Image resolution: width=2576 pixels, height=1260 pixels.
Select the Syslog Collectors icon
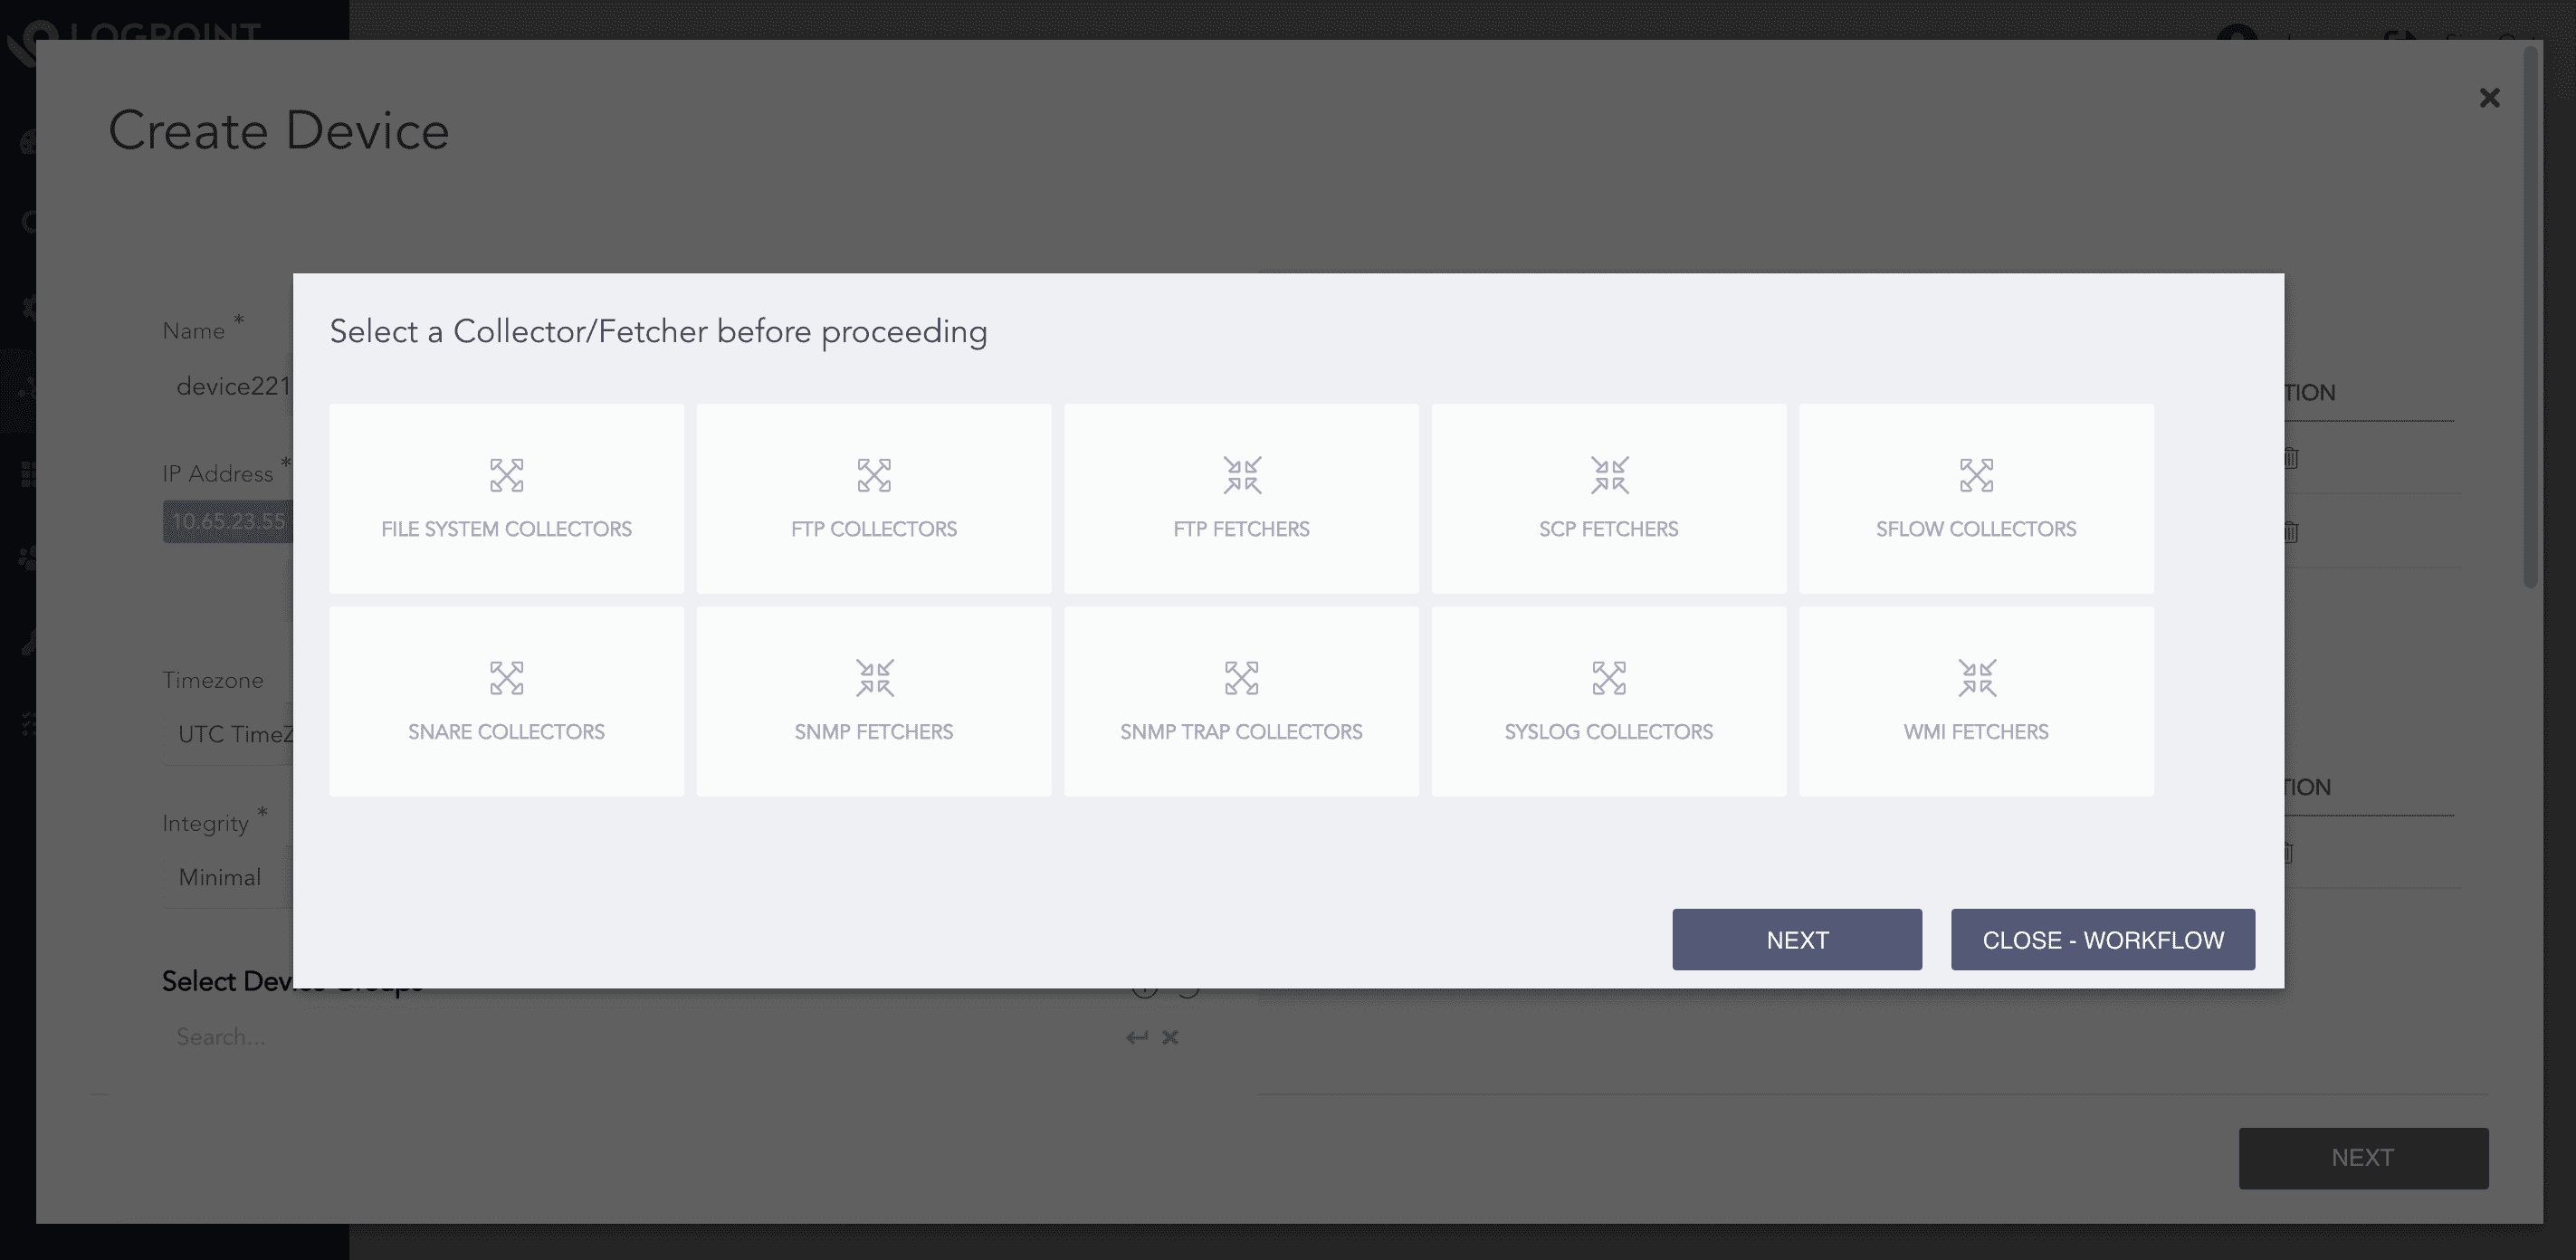click(x=1608, y=678)
